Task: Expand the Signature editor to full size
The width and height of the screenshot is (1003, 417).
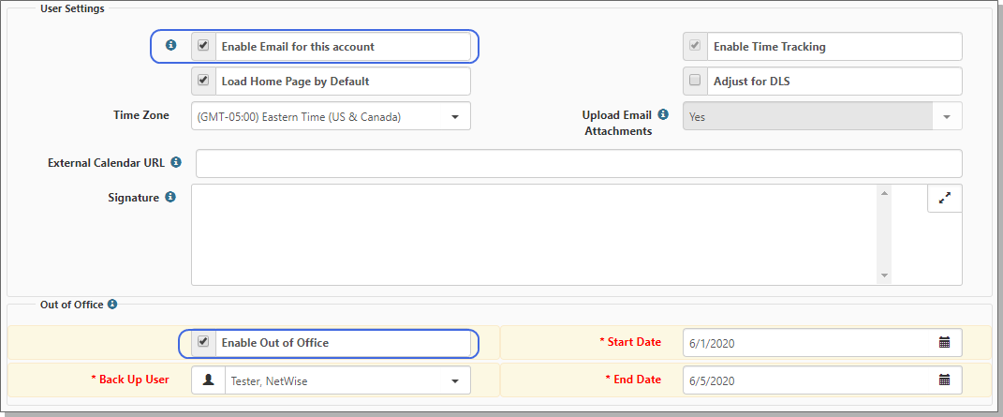Action: pyautogui.click(x=944, y=198)
